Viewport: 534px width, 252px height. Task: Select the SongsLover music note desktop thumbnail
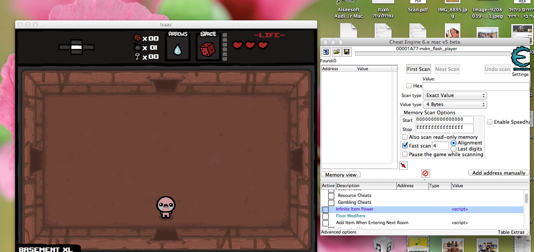pyautogui.click(x=418, y=244)
